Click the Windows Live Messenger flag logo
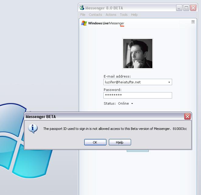This screenshot has width=201, height=195. pos(84,23)
